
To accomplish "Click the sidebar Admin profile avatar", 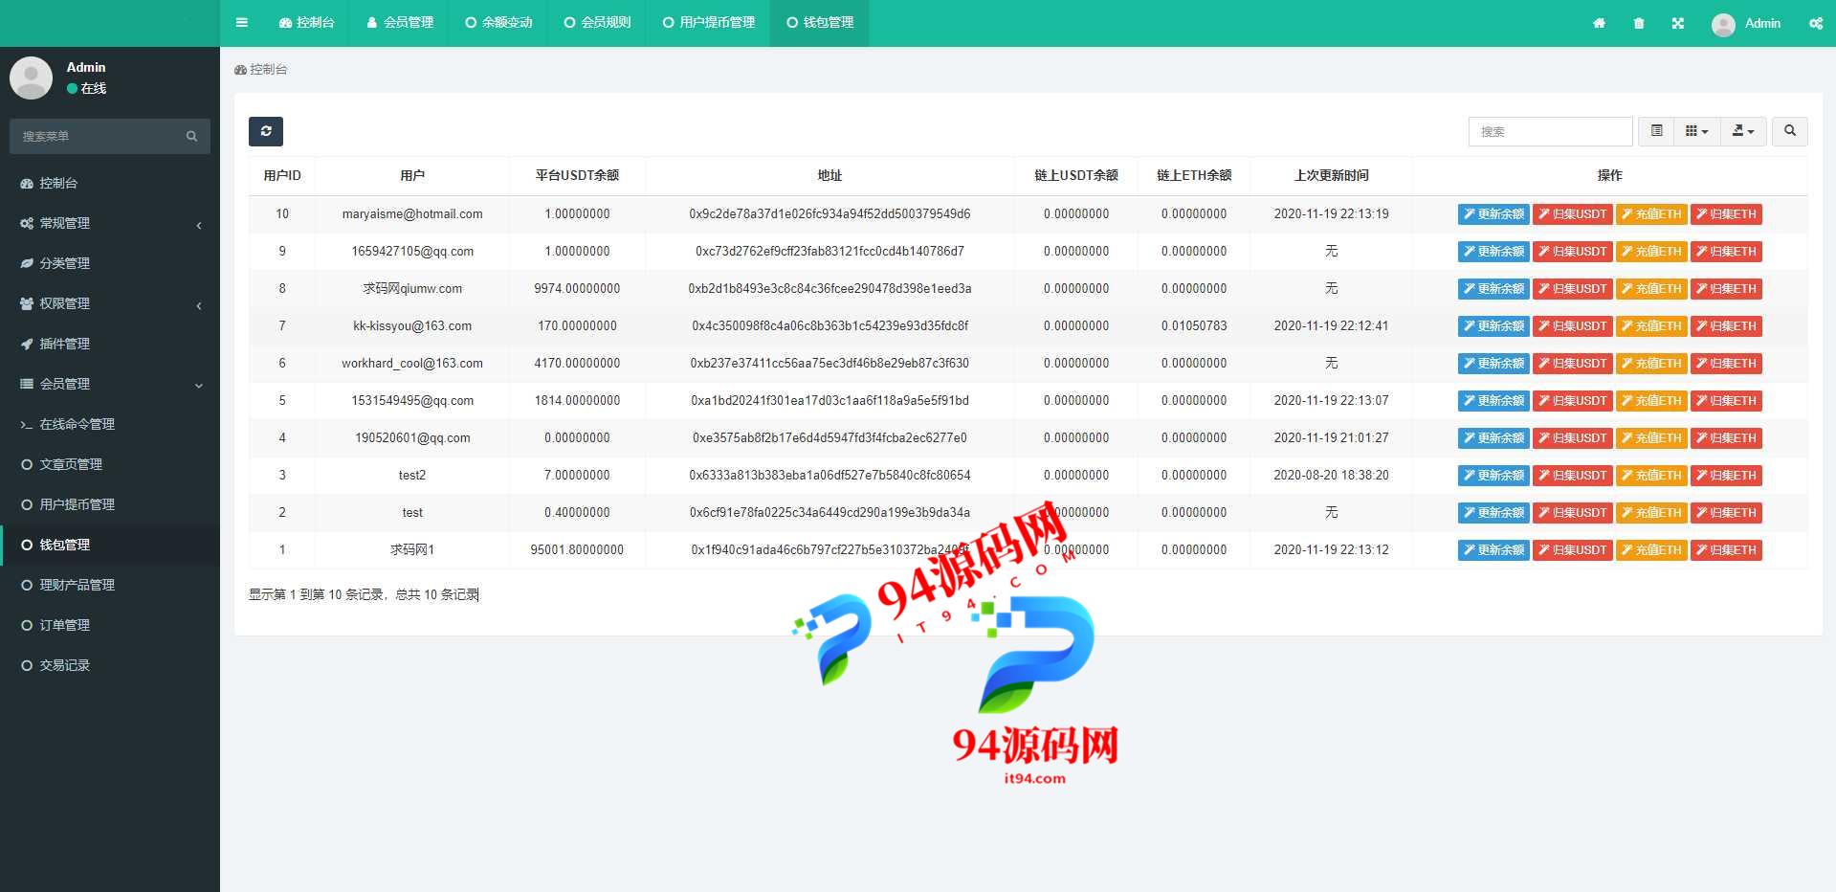I will 31,78.
